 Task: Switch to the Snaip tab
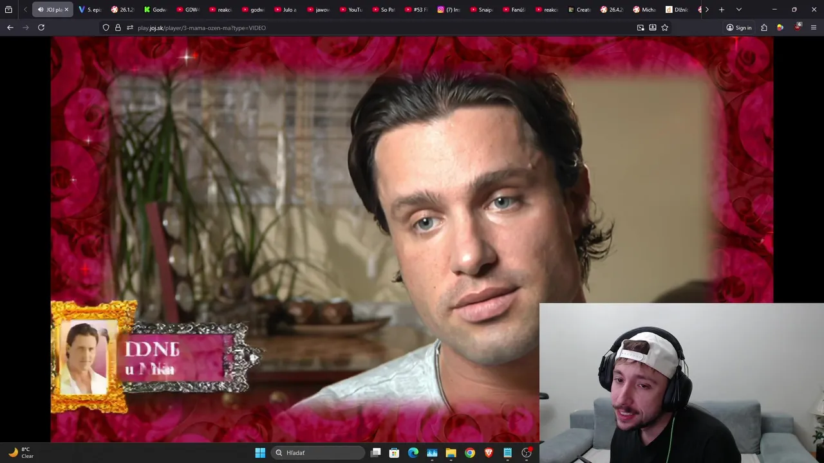[x=482, y=10]
